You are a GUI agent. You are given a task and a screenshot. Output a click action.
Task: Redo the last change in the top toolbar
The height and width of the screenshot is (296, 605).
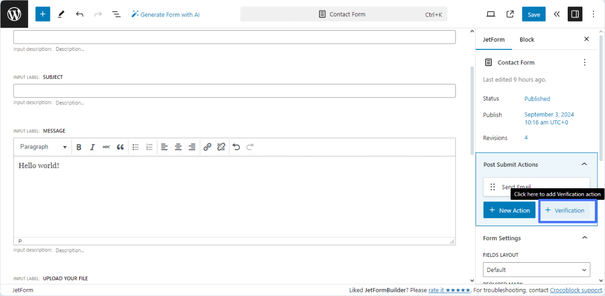tap(97, 14)
